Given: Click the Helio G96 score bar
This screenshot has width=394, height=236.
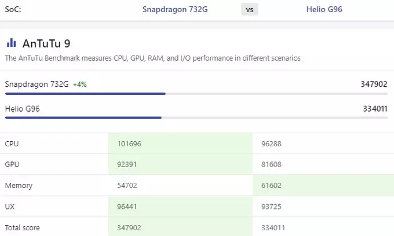Looking at the screenshot, I should (196, 117).
